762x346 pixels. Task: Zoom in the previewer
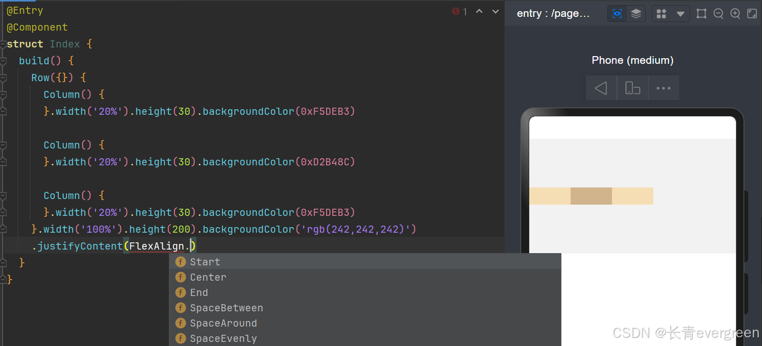tap(735, 14)
